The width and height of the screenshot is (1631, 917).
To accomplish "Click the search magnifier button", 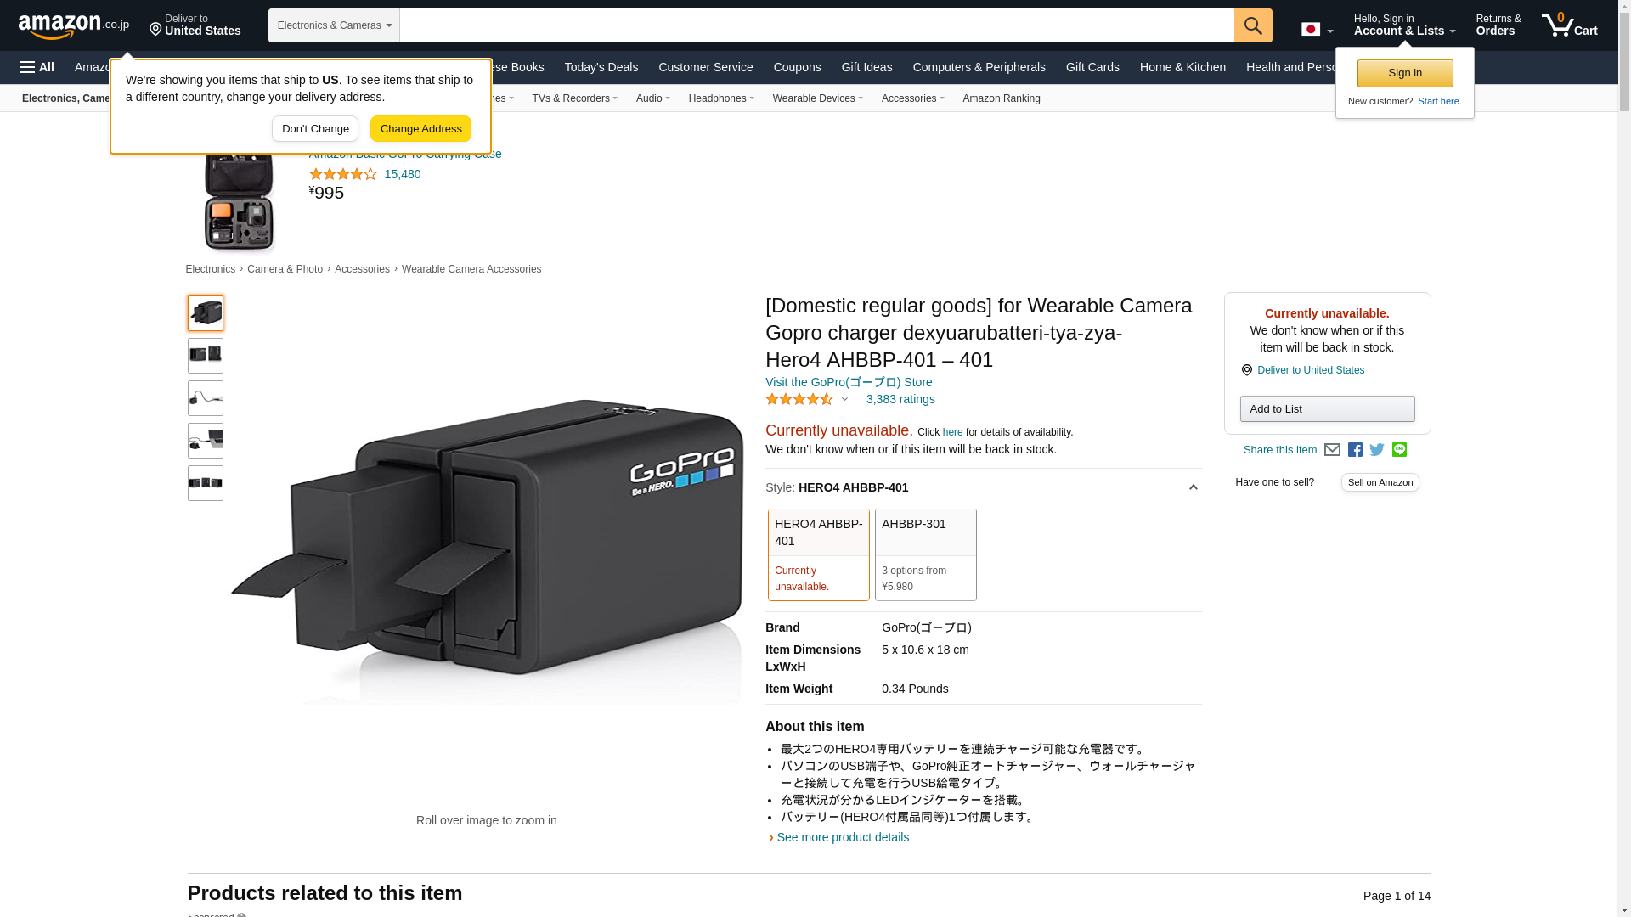I will (x=1253, y=25).
